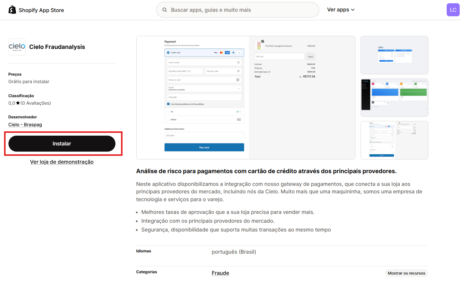This screenshot has height=284, width=461.
Task: Expand the Ver apps dropdown
Action: 341,10
